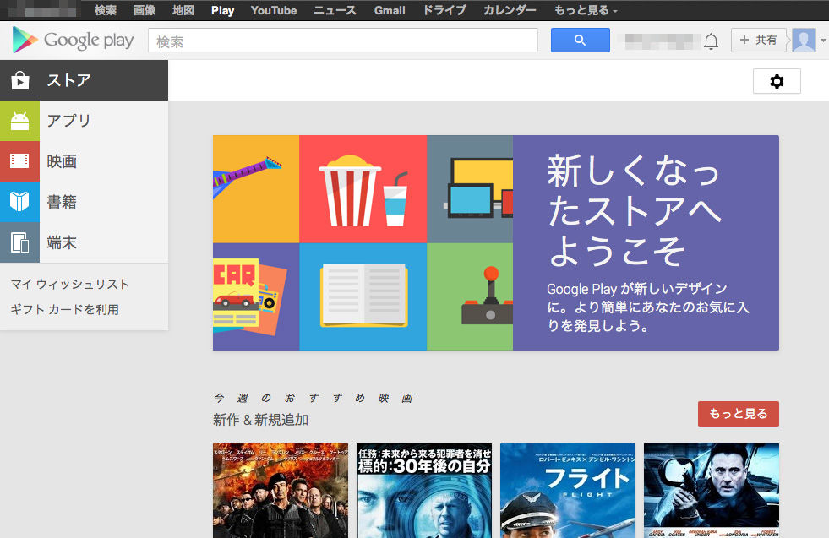The image size is (829, 538).
Task: Click the + 共有 share button
Action: tap(758, 41)
